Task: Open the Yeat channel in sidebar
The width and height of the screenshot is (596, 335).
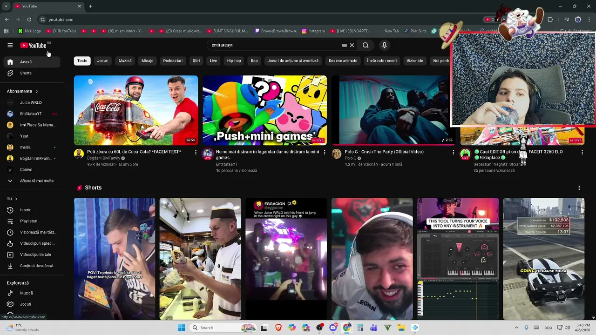Action: (x=31, y=136)
